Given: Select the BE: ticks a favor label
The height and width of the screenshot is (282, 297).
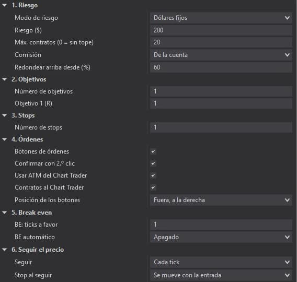Looking at the screenshot, I should click(36, 225).
